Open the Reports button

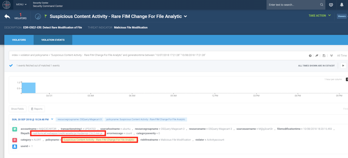click(x=36, y=109)
